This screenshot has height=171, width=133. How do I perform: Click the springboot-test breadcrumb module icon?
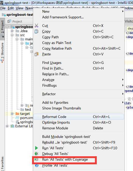(x=4, y=14)
